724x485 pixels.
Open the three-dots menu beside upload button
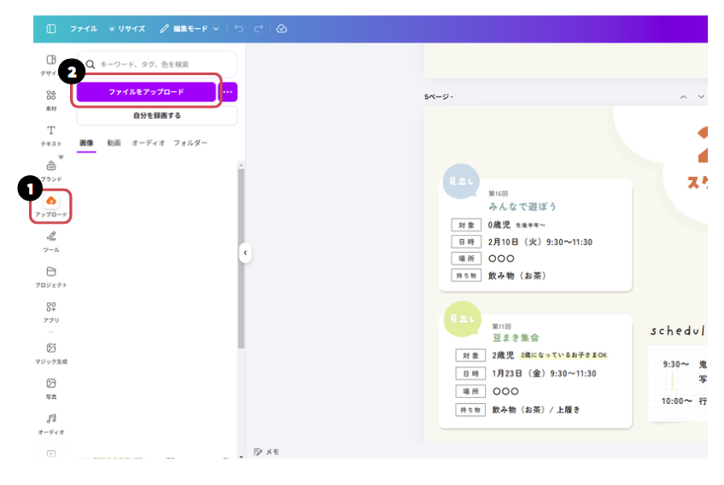(228, 92)
